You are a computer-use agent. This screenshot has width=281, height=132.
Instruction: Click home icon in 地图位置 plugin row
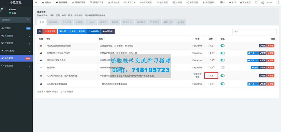[41, 46]
